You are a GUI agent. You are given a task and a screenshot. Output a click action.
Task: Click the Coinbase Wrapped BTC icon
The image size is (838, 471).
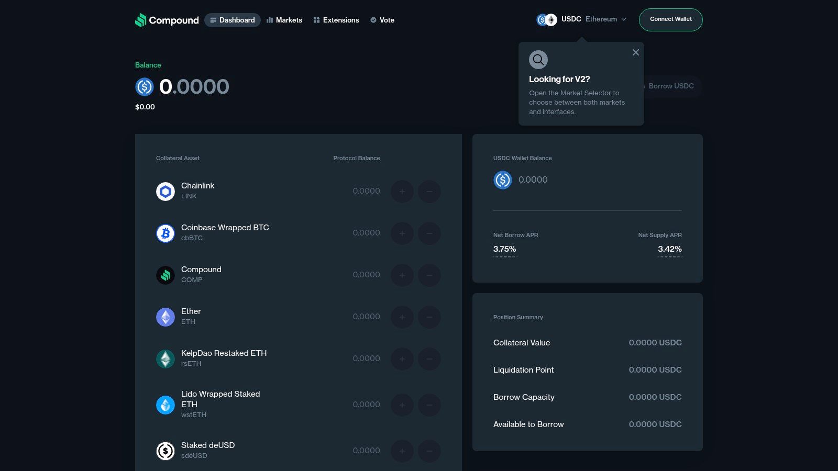(165, 233)
